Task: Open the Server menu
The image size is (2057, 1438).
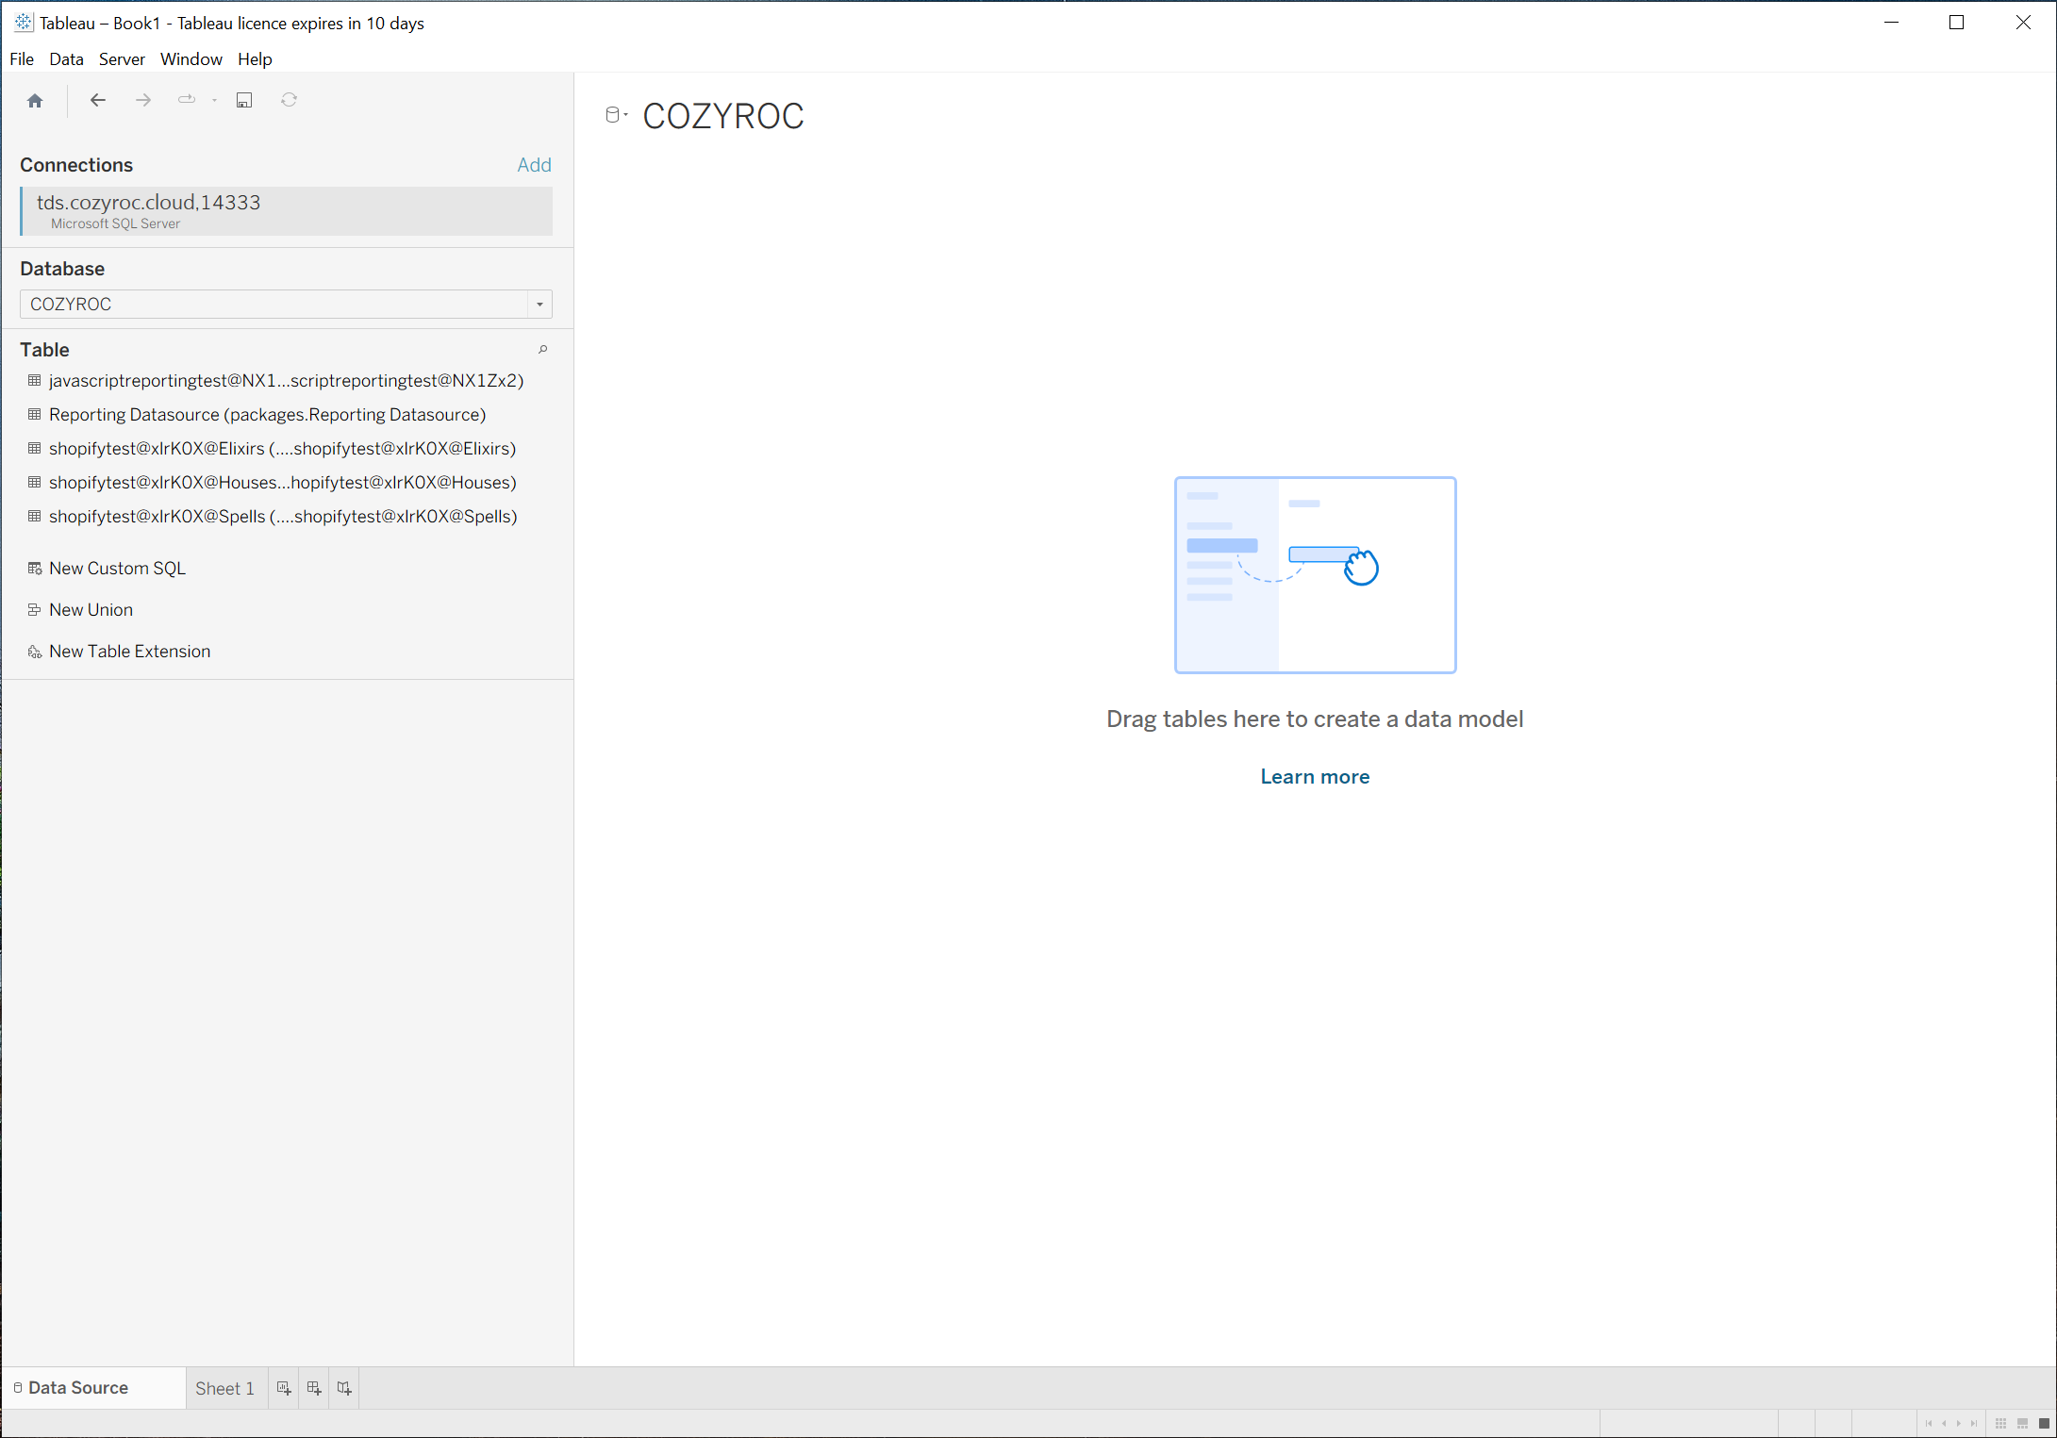Action: pos(122,59)
